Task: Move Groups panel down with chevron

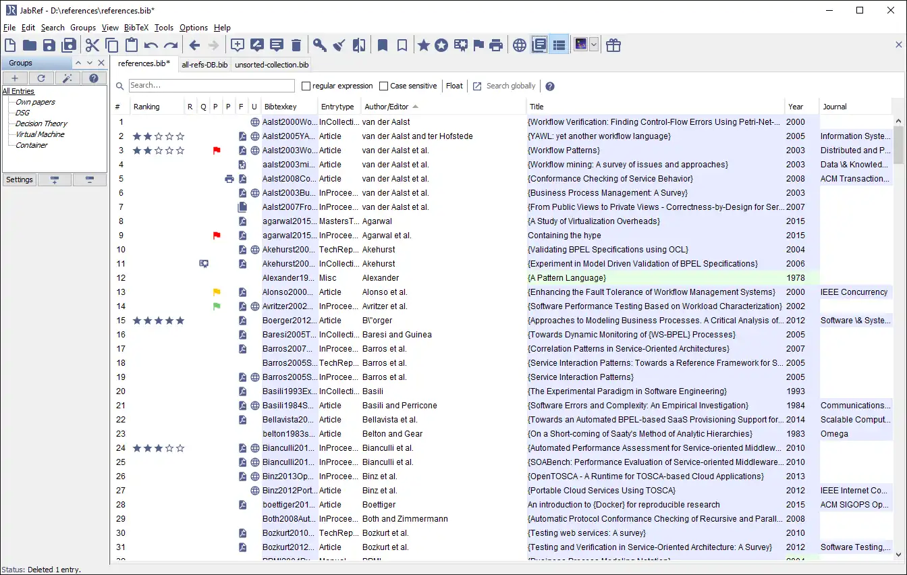Action: click(90, 63)
